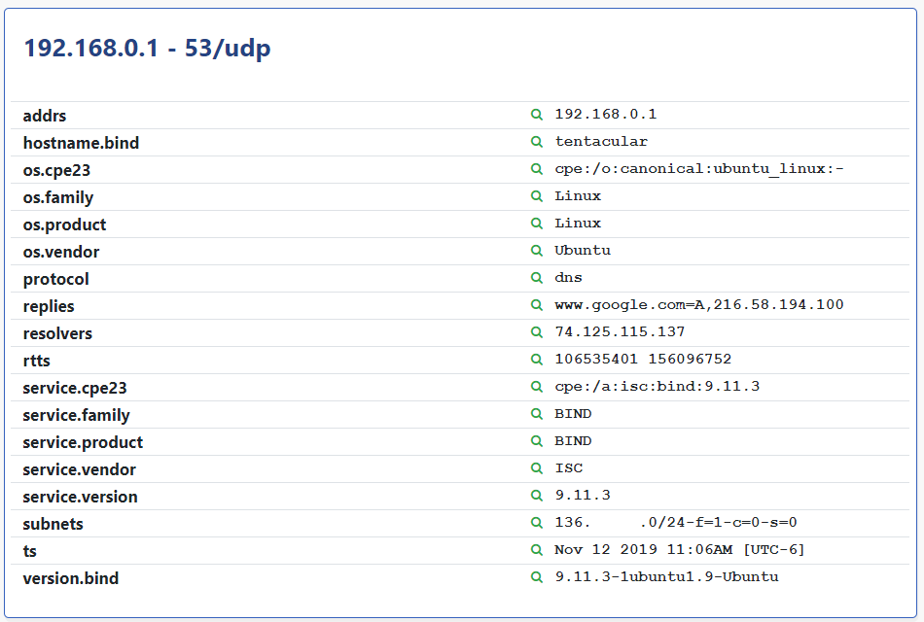Click the os.family attribute label

coord(58,197)
